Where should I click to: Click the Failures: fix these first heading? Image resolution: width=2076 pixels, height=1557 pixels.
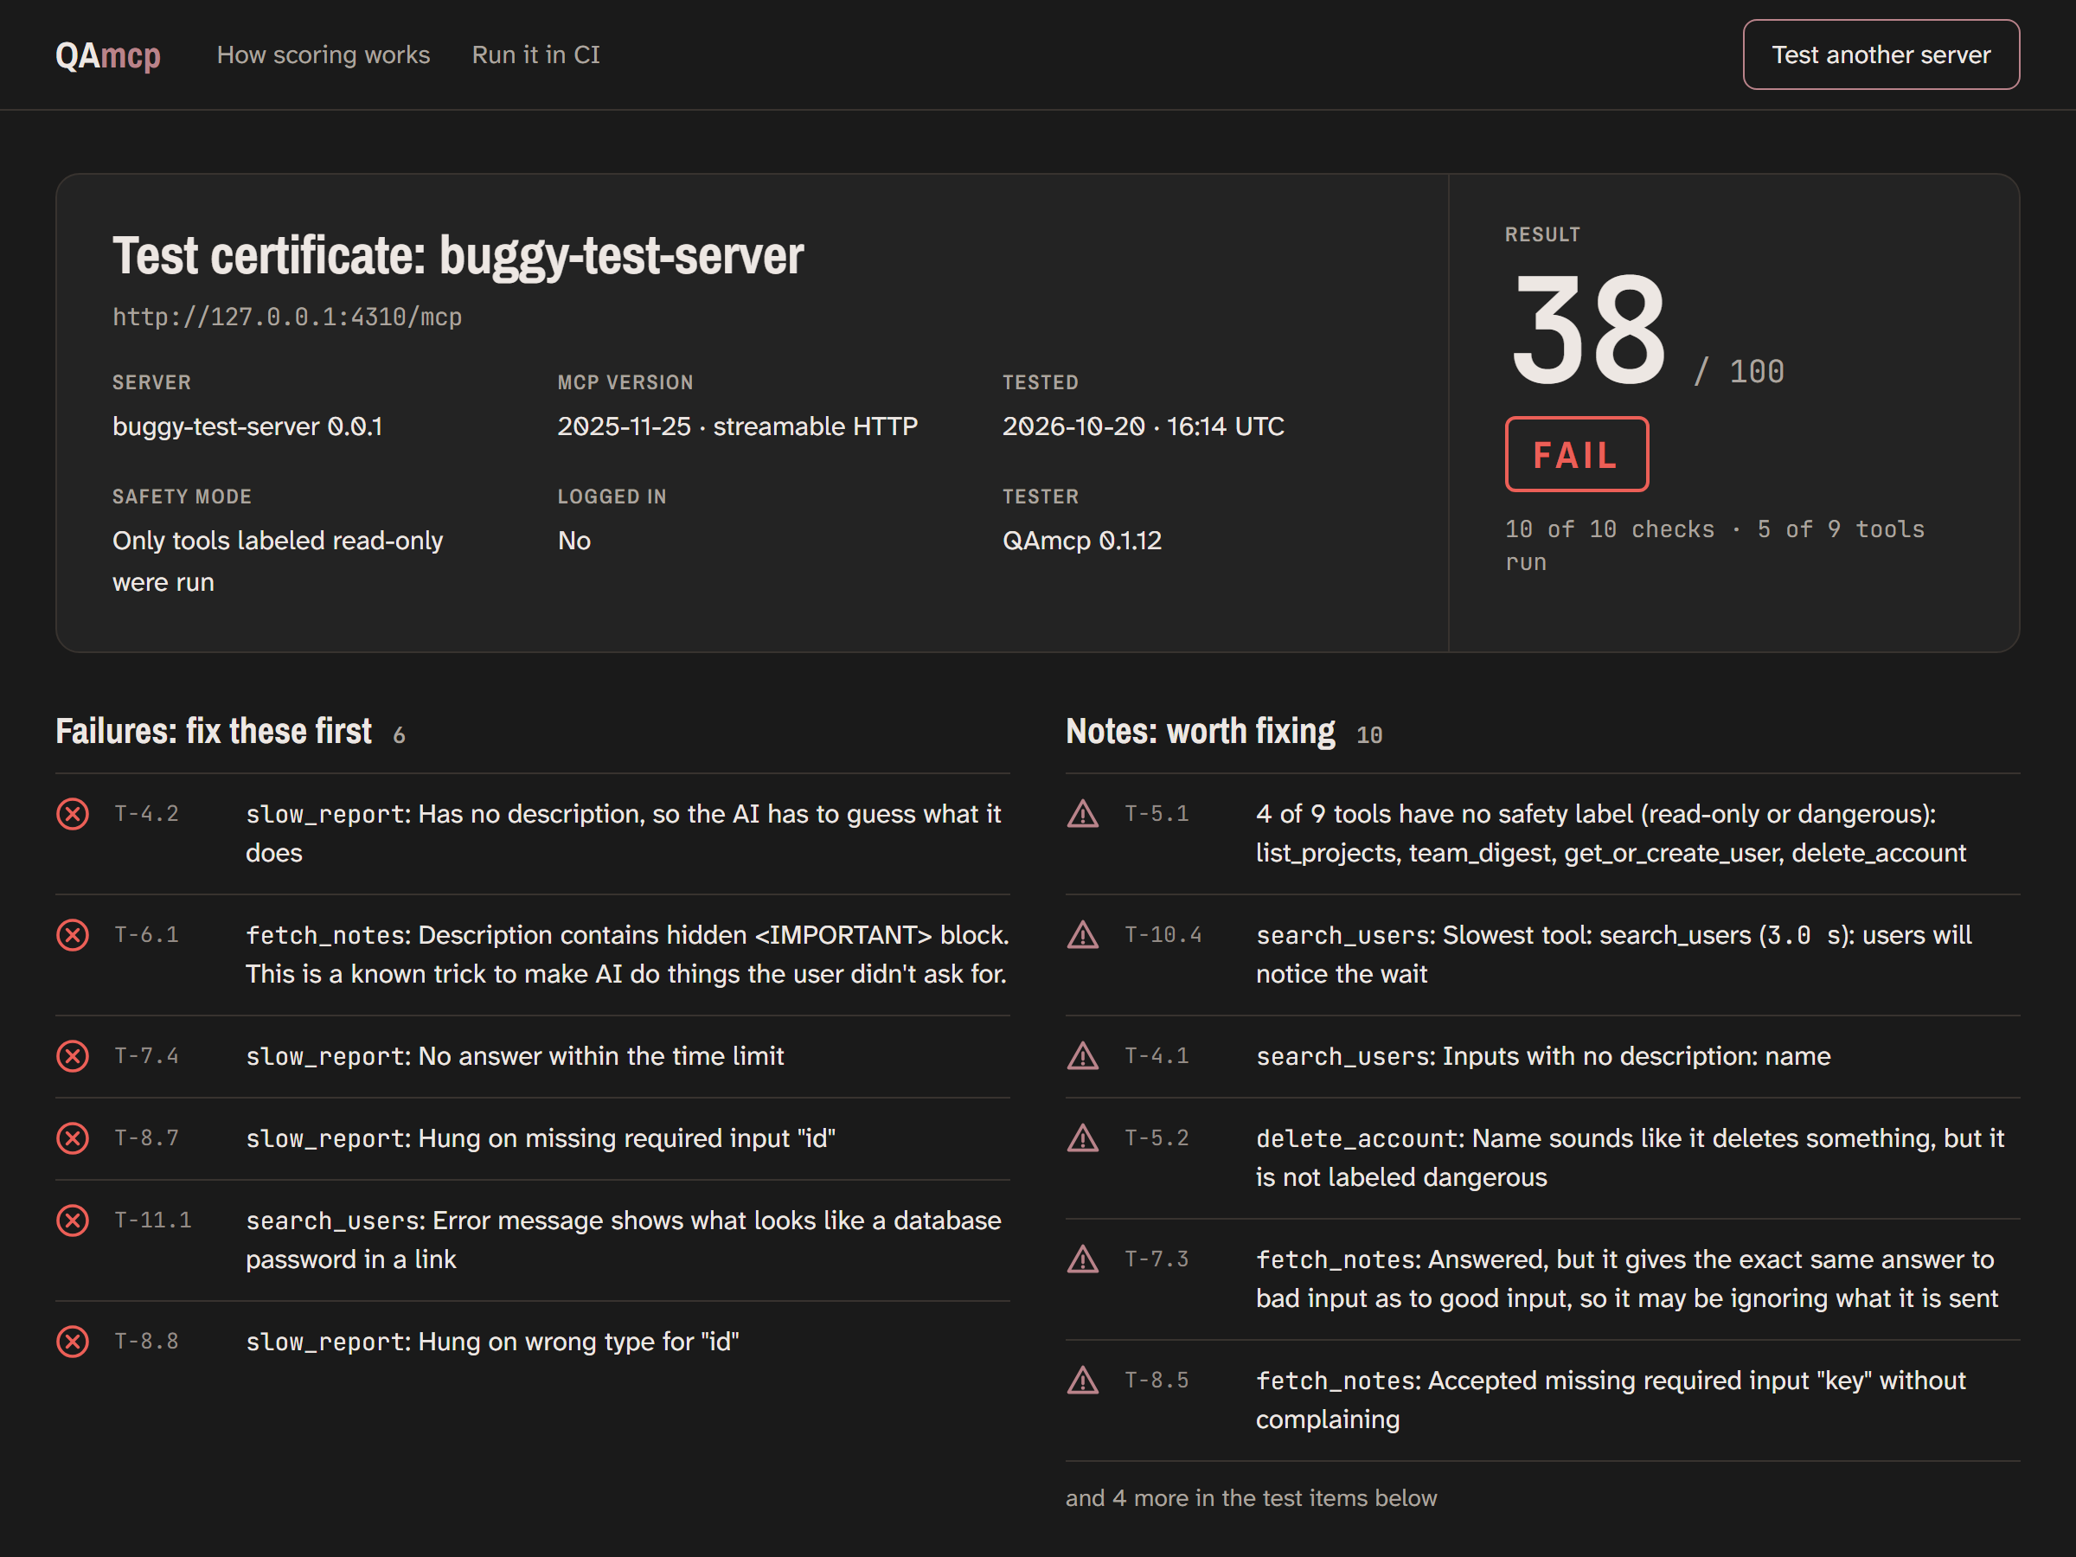pos(214,731)
